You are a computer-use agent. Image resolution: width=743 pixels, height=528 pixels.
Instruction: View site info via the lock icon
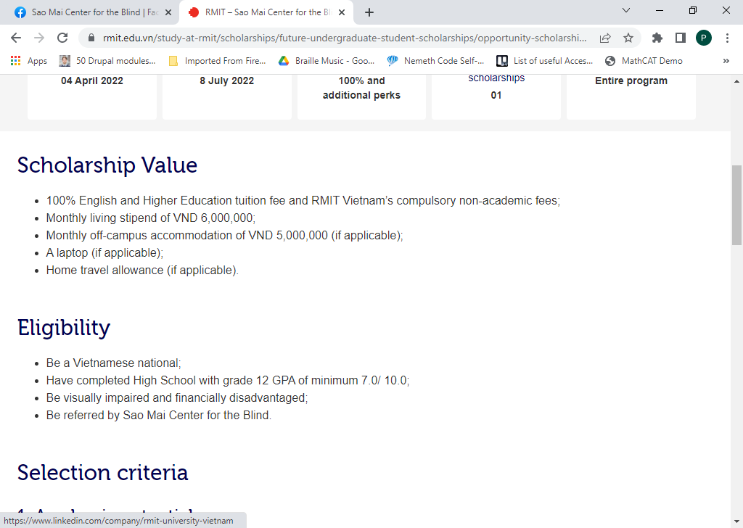pyautogui.click(x=91, y=38)
